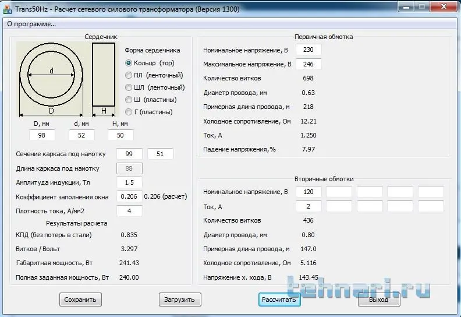Click the 'Выход' button

(x=379, y=300)
